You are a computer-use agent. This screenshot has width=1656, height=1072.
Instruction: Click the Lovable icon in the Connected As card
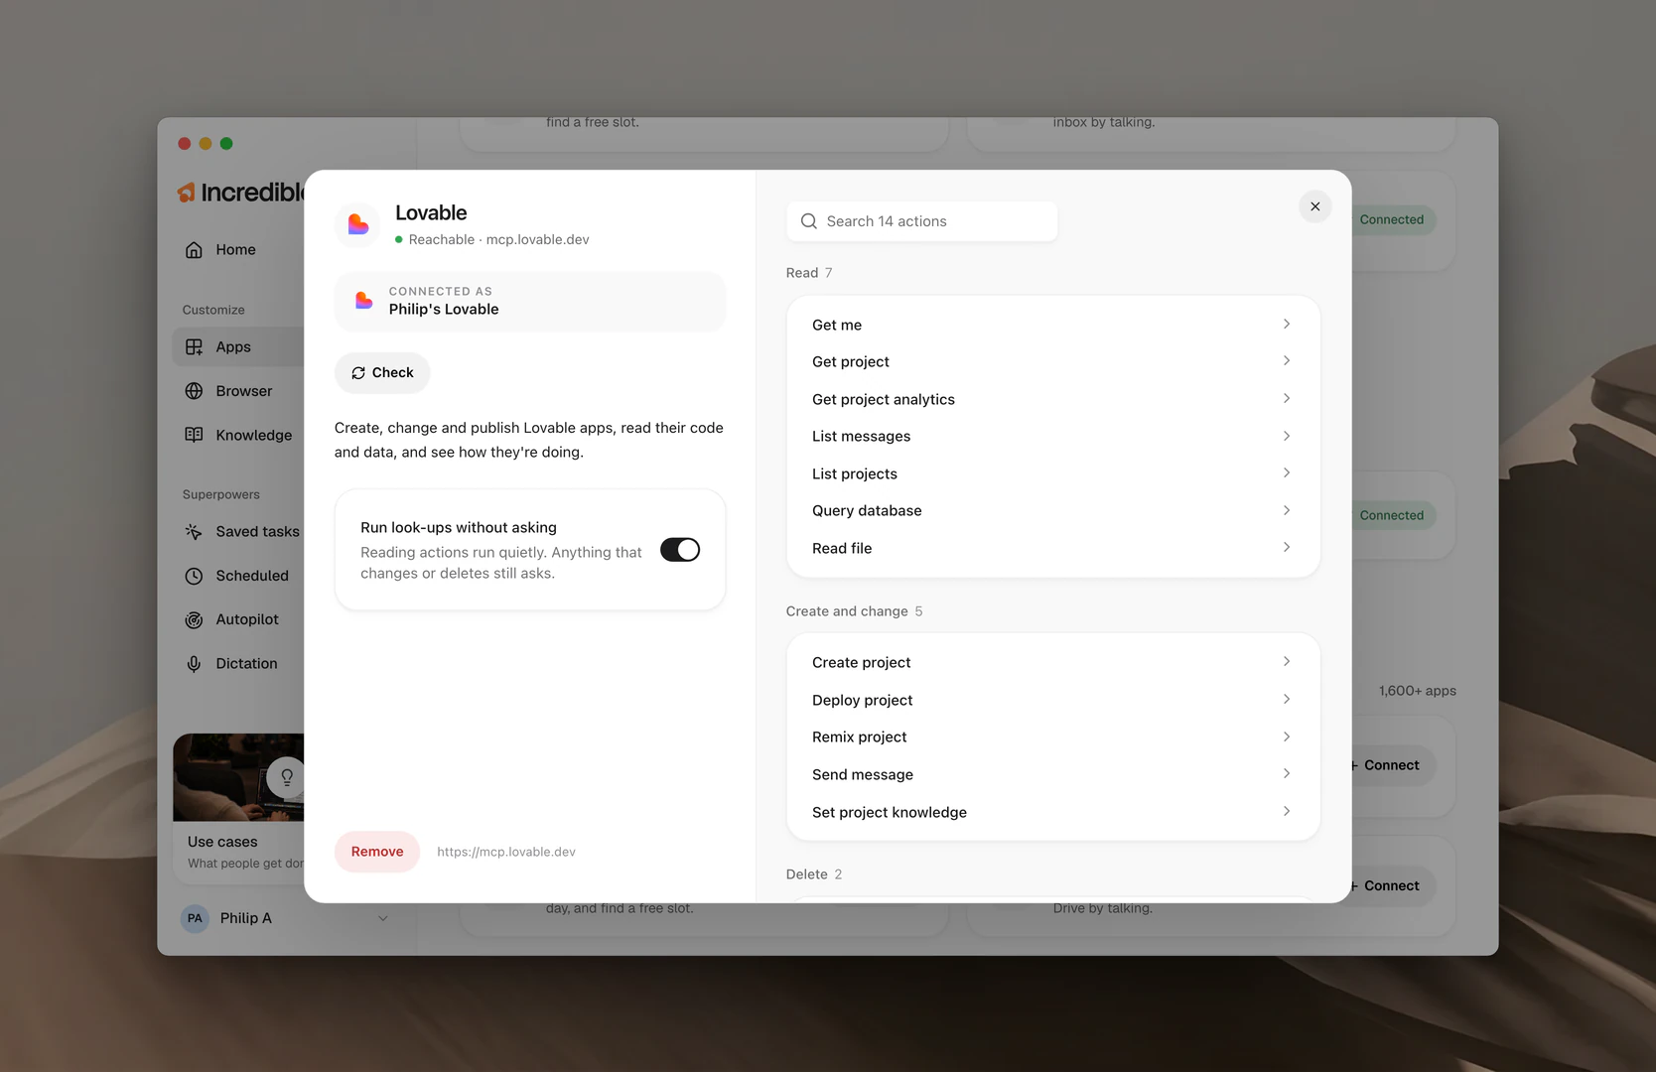(364, 300)
